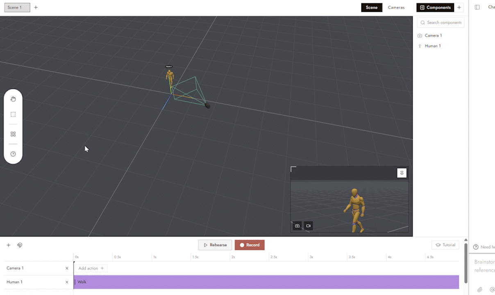The height and width of the screenshot is (295, 495).
Task: Focus the Search components field
Action: 441,23
